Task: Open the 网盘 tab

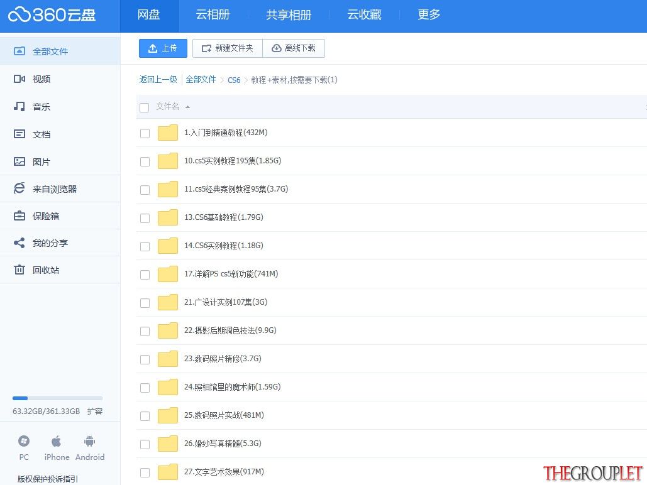Action: pyautogui.click(x=149, y=16)
